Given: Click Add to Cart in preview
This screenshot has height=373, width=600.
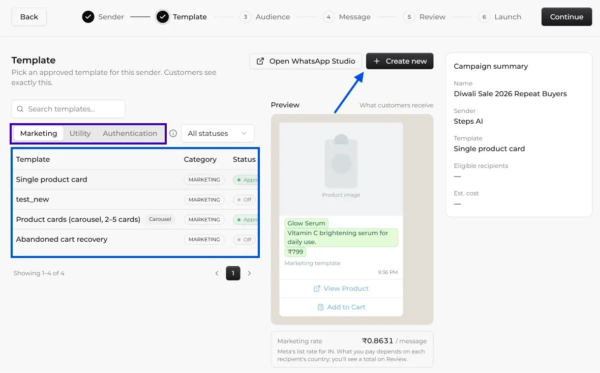Looking at the screenshot, I should click(341, 307).
